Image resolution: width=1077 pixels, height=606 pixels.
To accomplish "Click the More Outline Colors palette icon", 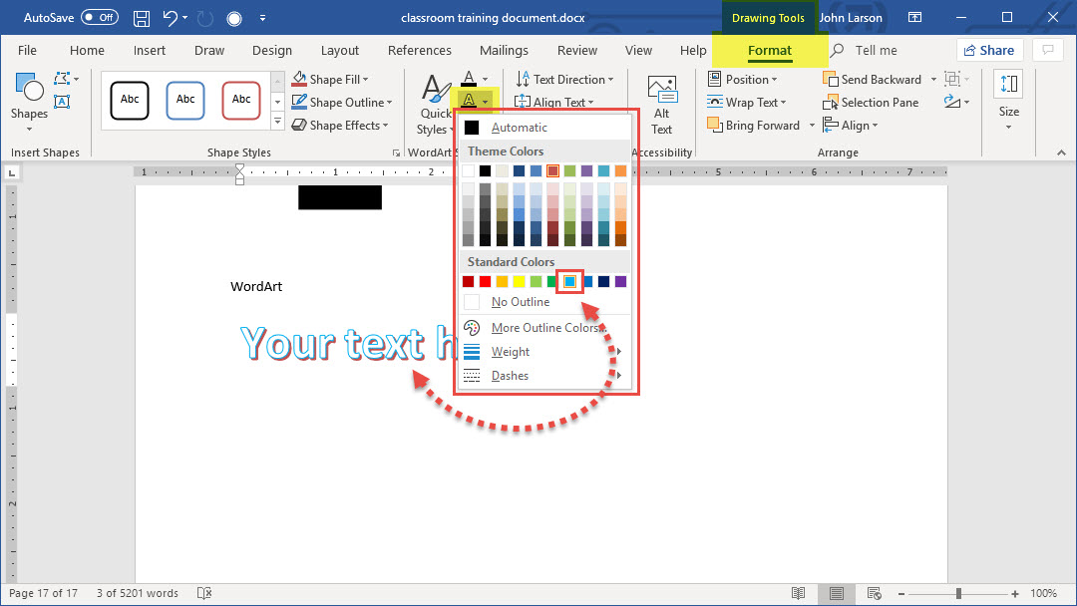I will (x=473, y=328).
